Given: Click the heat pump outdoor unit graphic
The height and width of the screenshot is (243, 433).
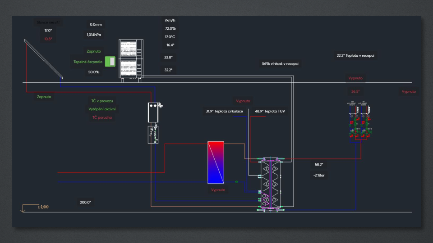Looking at the screenshot, I should 130,59.
